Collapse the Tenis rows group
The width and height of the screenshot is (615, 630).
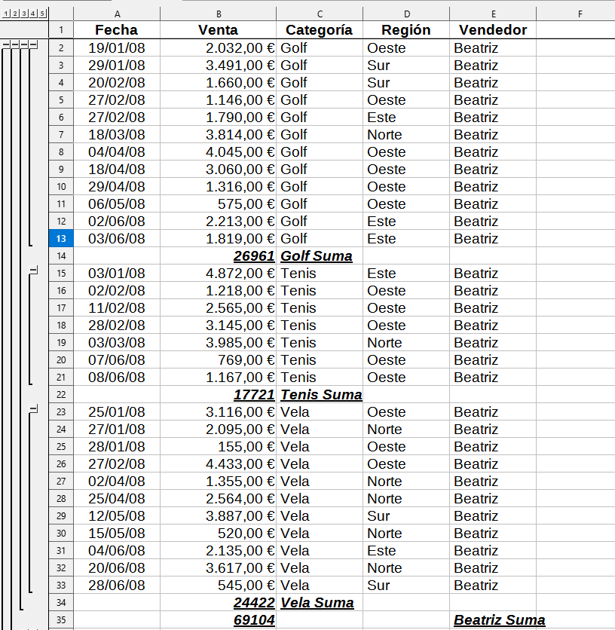pos(32,269)
